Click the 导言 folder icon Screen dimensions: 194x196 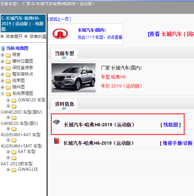pyautogui.click(x=8, y=55)
